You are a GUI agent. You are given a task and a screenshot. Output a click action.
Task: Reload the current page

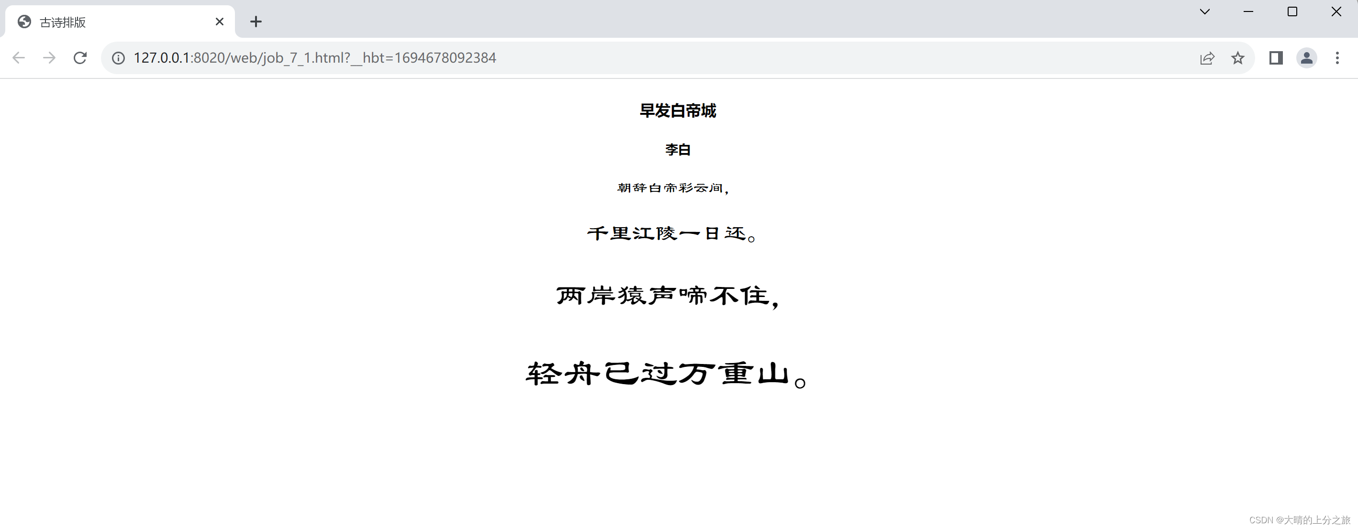[80, 58]
